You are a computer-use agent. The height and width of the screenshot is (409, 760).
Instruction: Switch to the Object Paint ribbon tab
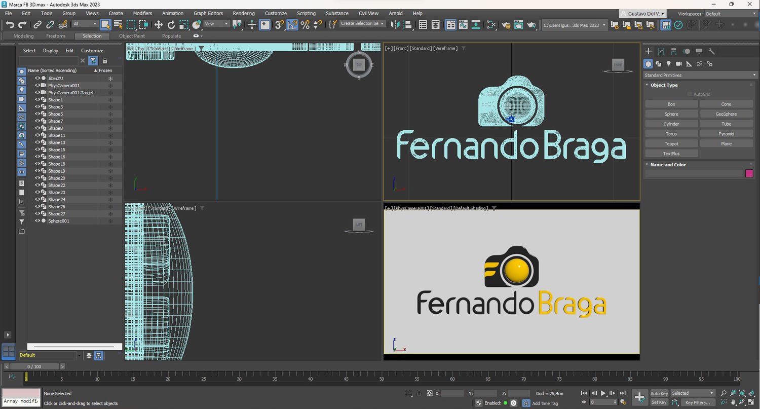132,36
